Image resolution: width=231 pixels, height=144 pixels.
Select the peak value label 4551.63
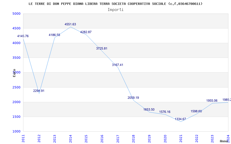[70, 24]
